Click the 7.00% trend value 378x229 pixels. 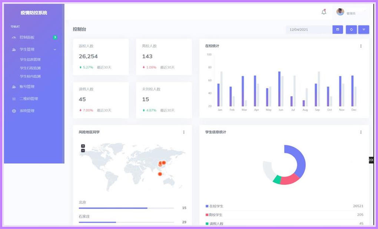tap(88, 110)
